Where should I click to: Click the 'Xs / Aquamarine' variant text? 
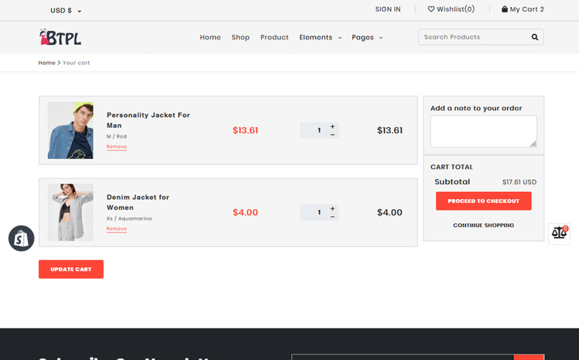129,218
